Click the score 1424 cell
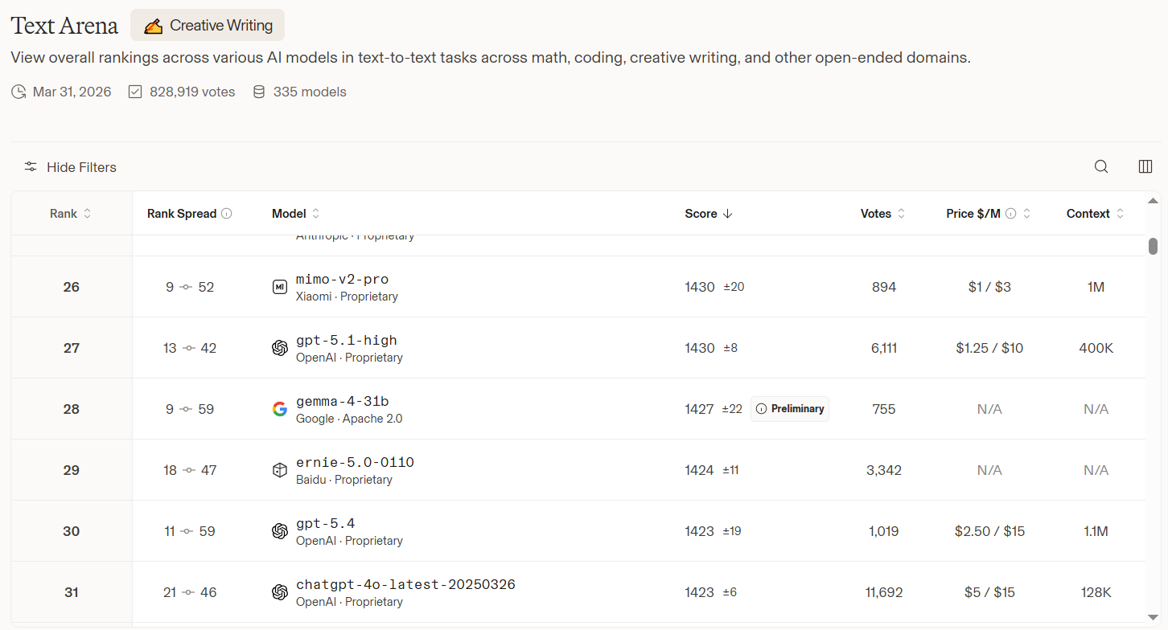This screenshot has height=630, width=1168. click(699, 470)
